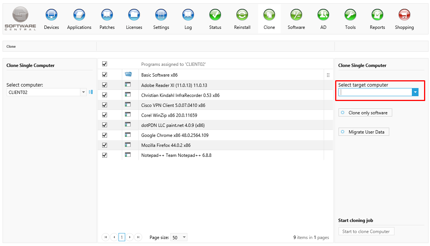Expand the Select target computer dropdown
430x246 pixels.
[415, 92]
